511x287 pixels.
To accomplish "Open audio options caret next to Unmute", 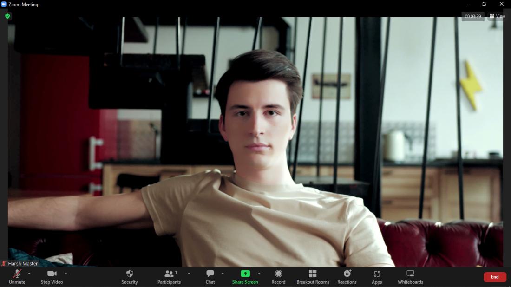I will [x=29, y=274].
